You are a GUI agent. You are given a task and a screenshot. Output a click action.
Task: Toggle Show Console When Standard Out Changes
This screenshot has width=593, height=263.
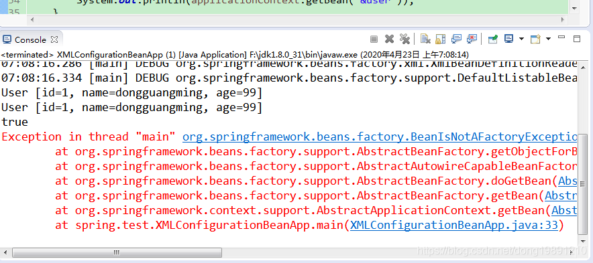click(x=456, y=39)
